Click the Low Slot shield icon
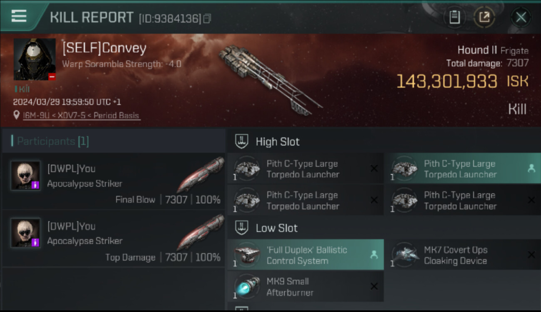This screenshot has height=312, width=541. (242, 228)
